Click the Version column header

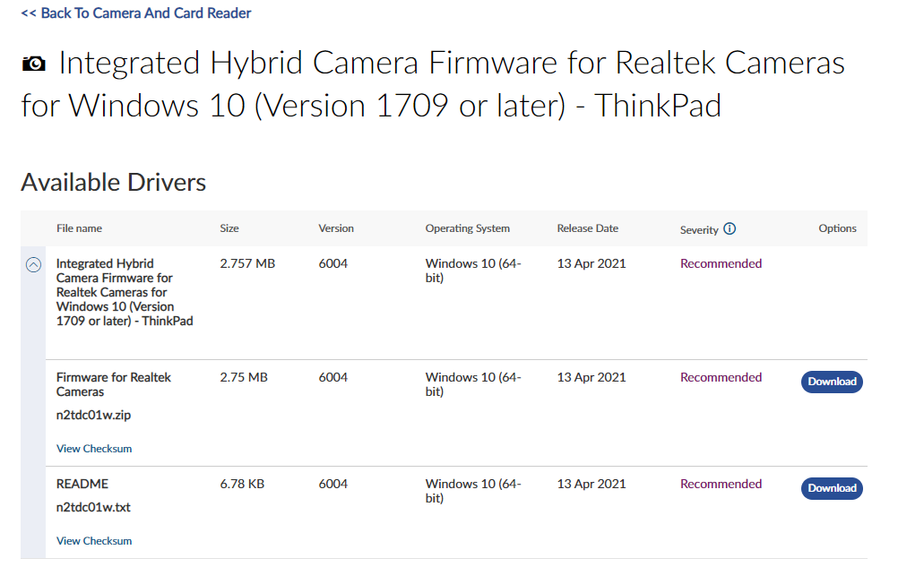tap(336, 228)
